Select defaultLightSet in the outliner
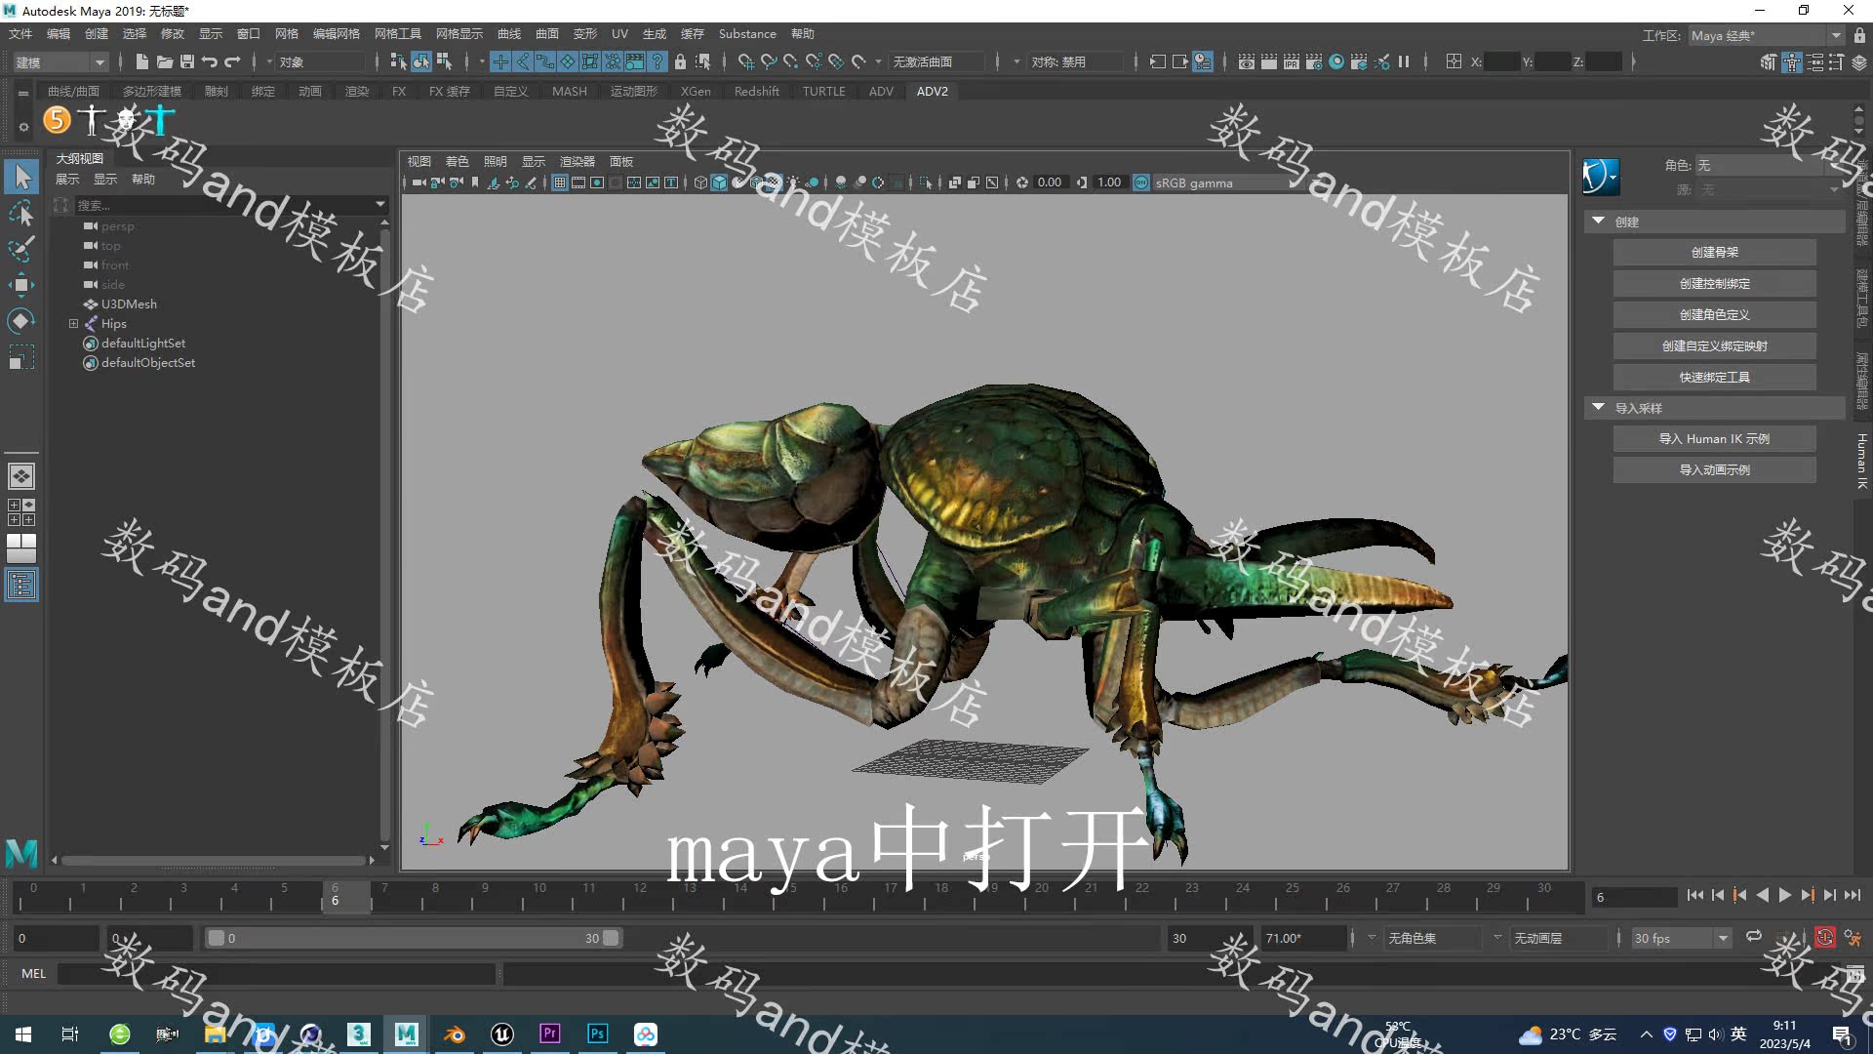 pos(143,343)
